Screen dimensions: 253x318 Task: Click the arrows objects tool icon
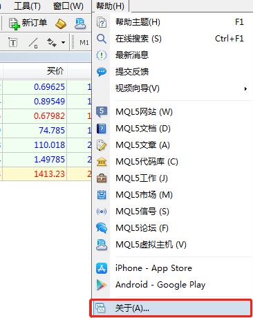[52, 43]
